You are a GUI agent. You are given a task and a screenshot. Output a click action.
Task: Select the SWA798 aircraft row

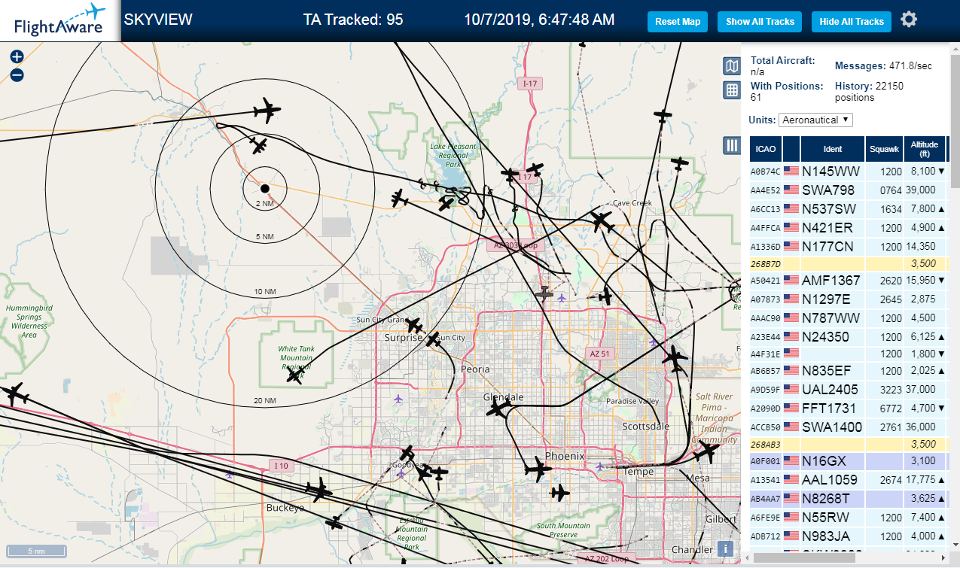849,190
